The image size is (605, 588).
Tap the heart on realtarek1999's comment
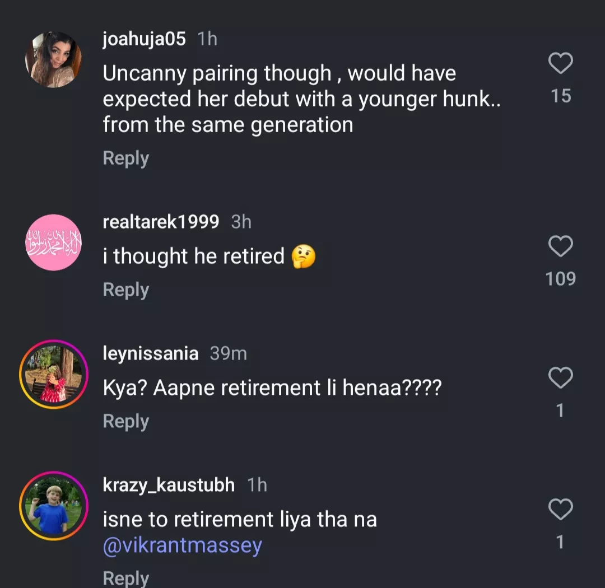point(560,246)
